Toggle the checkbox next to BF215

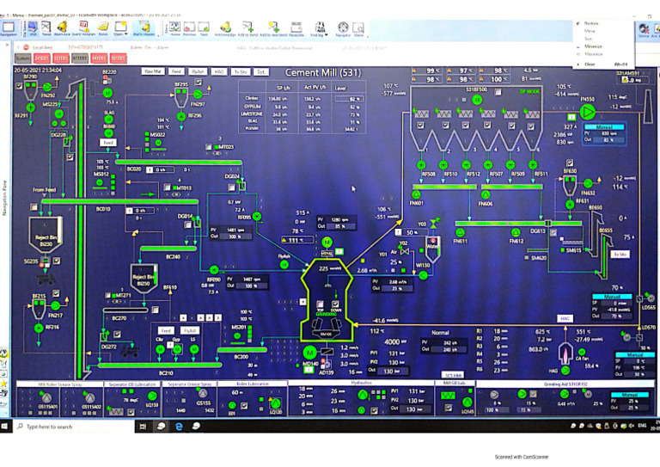pyautogui.click(x=56, y=292)
